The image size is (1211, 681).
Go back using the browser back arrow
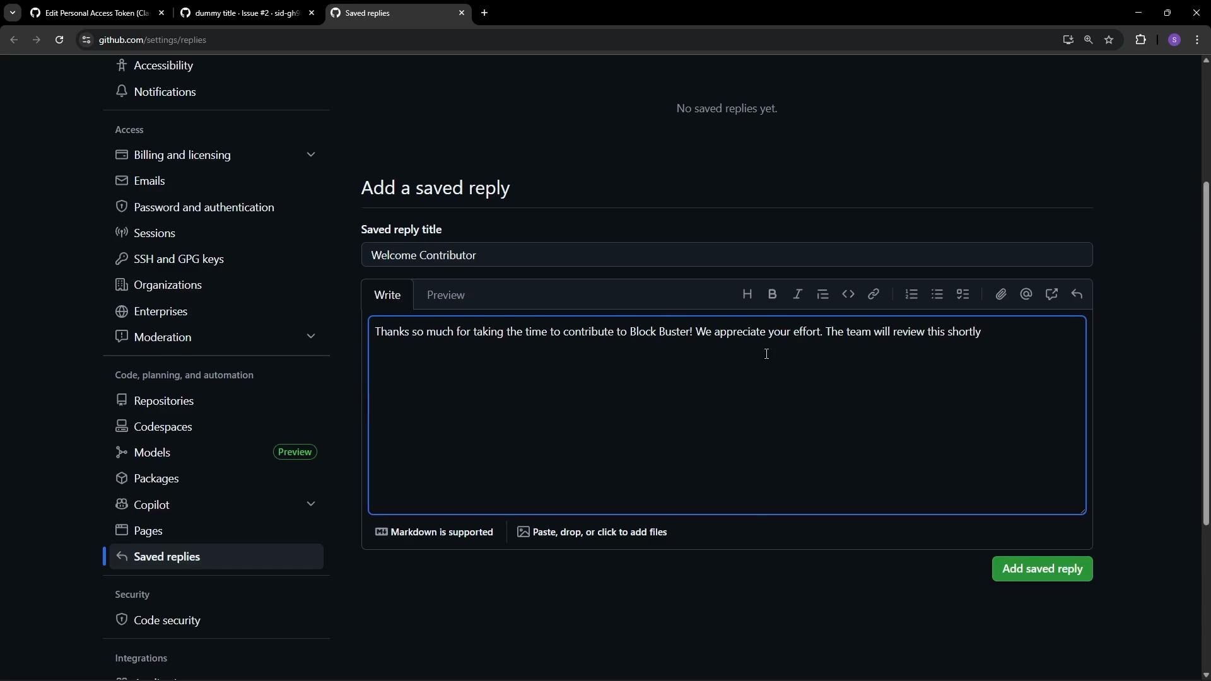(x=14, y=40)
